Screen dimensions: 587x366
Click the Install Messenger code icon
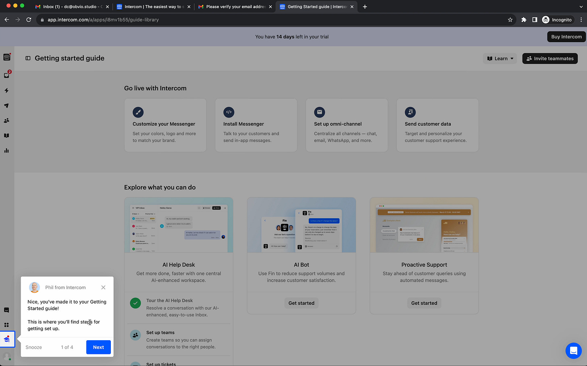pyautogui.click(x=229, y=112)
